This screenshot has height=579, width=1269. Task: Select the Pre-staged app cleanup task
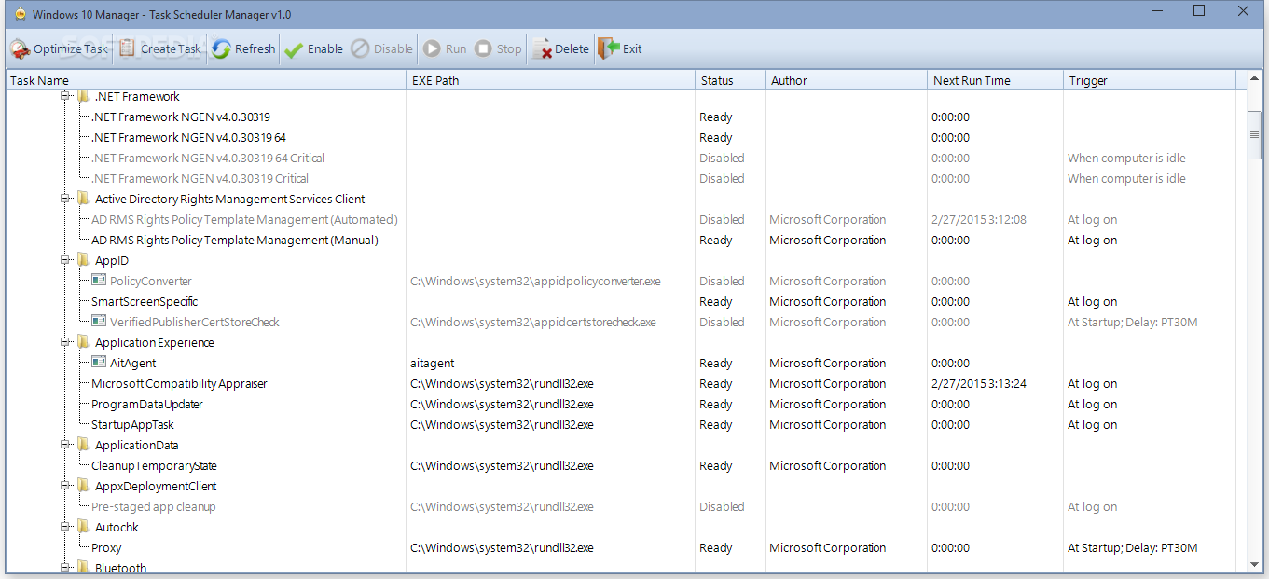[154, 506]
